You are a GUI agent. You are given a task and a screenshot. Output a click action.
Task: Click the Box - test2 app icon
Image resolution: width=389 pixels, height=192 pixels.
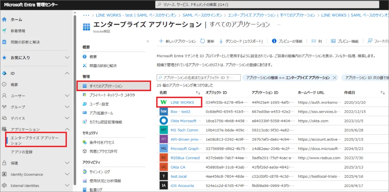164,112
